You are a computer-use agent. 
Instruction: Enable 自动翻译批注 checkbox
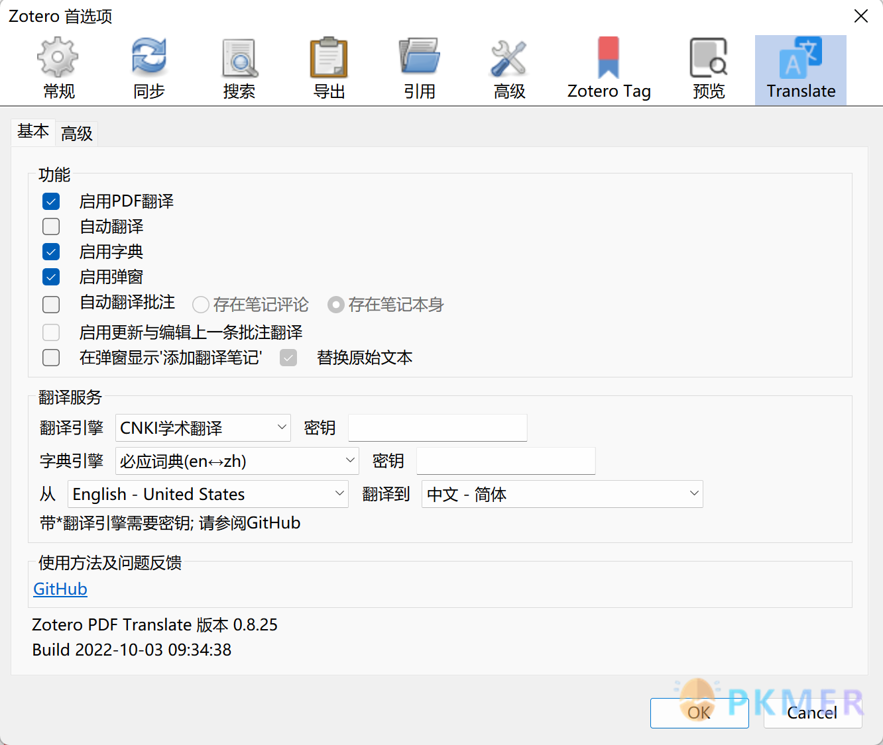[x=51, y=305]
